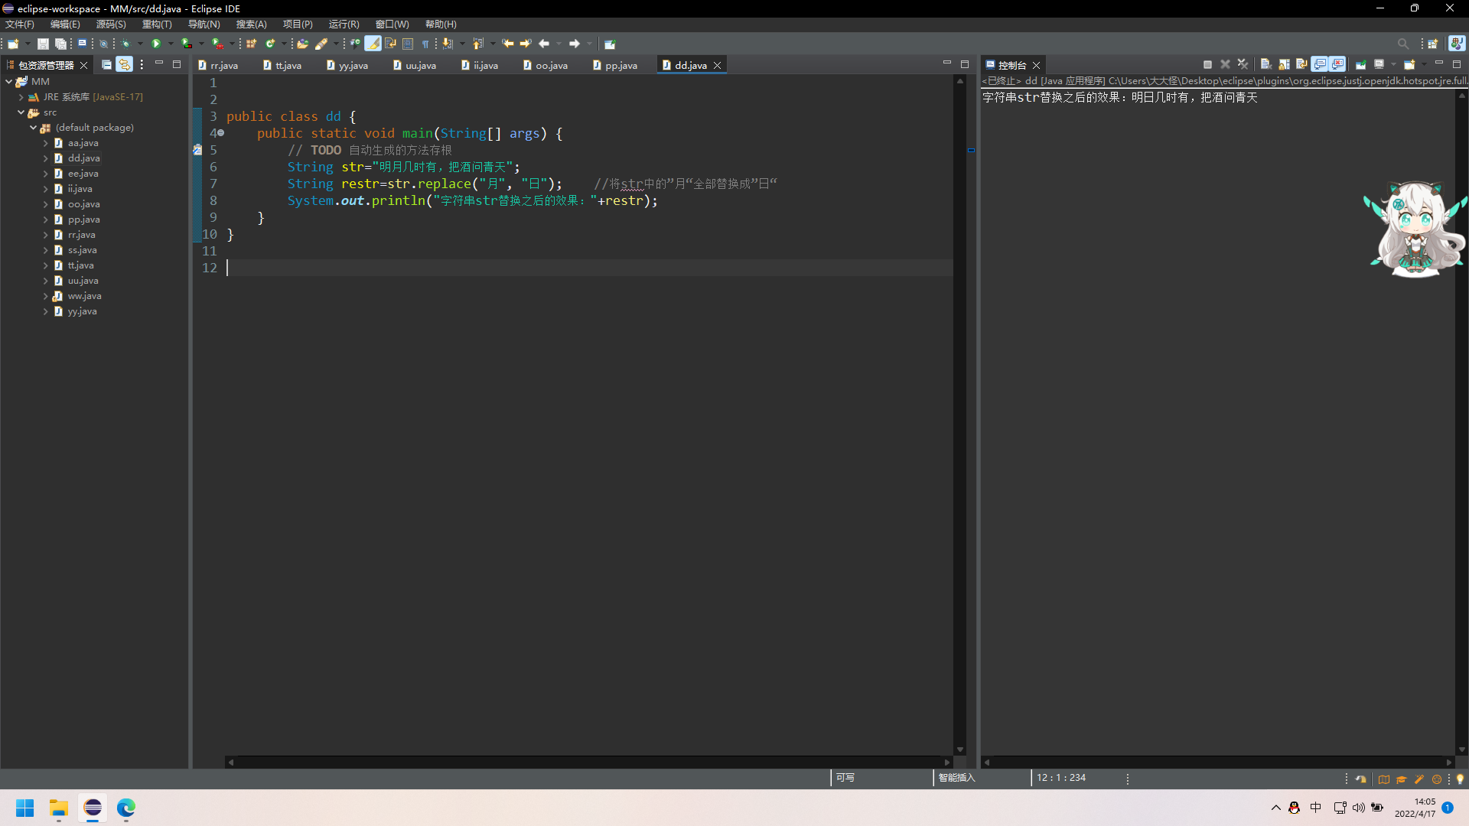This screenshot has height=826, width=1469.
Task: Select ss.java in the package explorer
Action: pyautogui.click(x=81, y=250)
